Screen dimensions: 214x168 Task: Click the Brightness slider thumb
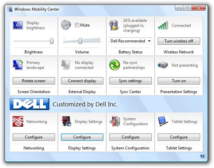(52, 41)
